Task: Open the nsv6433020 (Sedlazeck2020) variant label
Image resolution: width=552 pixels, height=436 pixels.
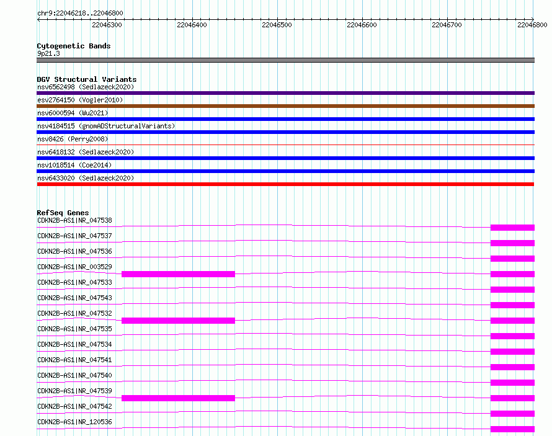Action: [x=86, y=178]
